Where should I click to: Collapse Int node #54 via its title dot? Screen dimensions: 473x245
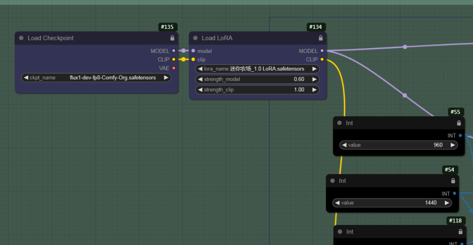pos(332,181)
